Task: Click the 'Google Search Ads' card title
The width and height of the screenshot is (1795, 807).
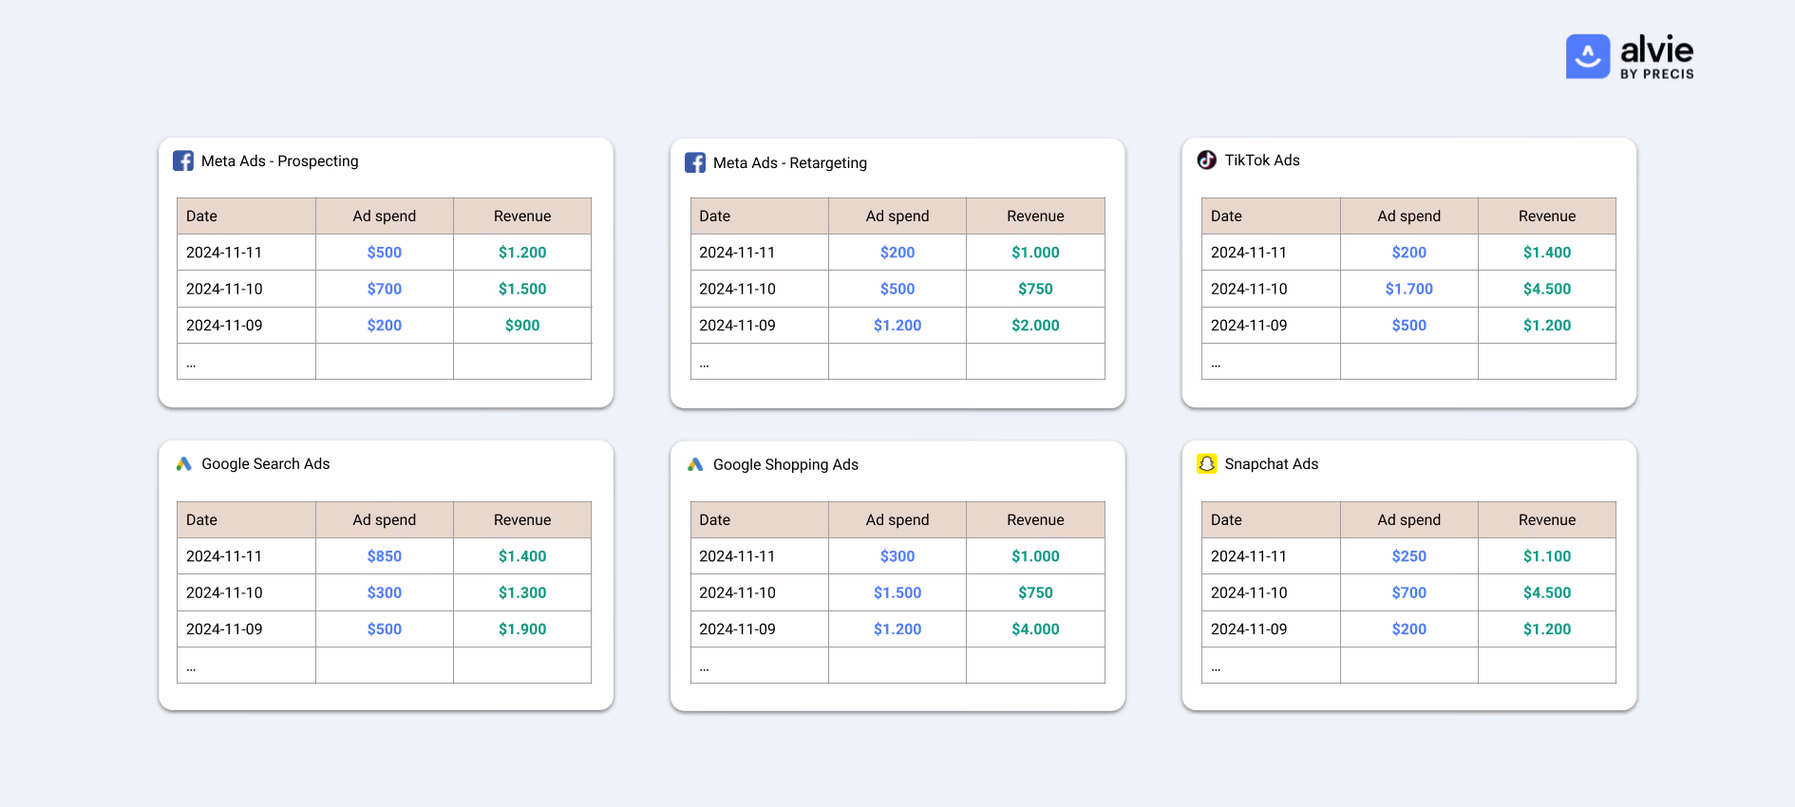Action: 266,464
